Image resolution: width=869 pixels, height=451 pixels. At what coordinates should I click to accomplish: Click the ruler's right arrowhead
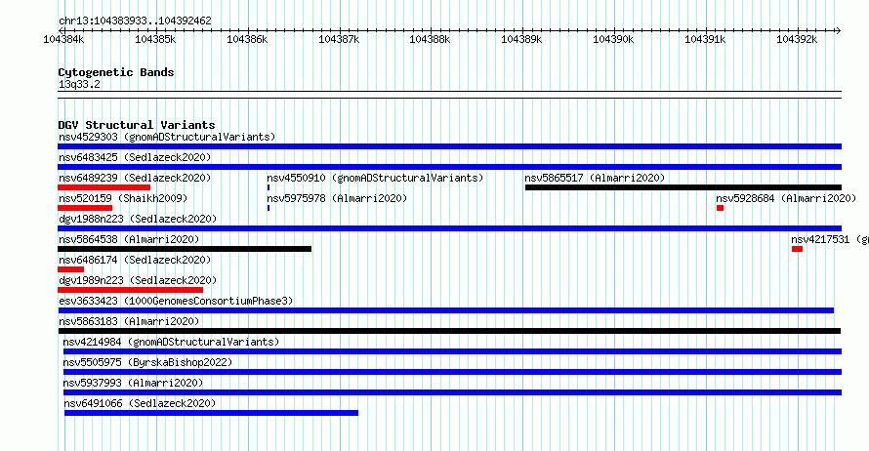(x=839, y=30)
